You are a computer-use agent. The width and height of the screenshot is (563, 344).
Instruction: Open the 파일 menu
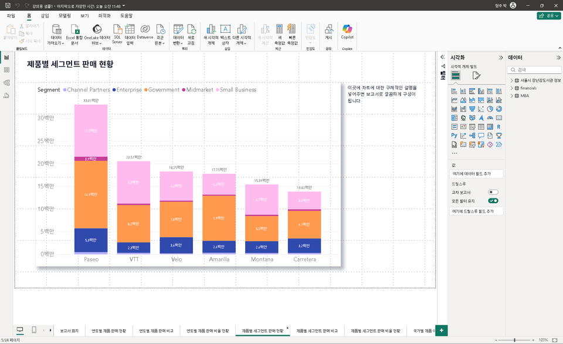coord(11,16)
